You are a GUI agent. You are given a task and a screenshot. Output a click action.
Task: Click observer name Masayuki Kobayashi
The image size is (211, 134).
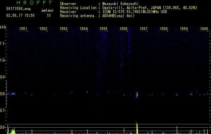click(x=120, y=4)
